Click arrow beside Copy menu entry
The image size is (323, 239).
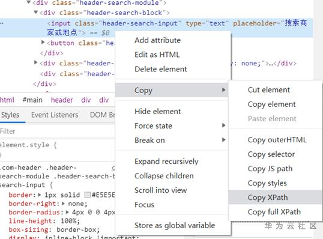point(224,90)
